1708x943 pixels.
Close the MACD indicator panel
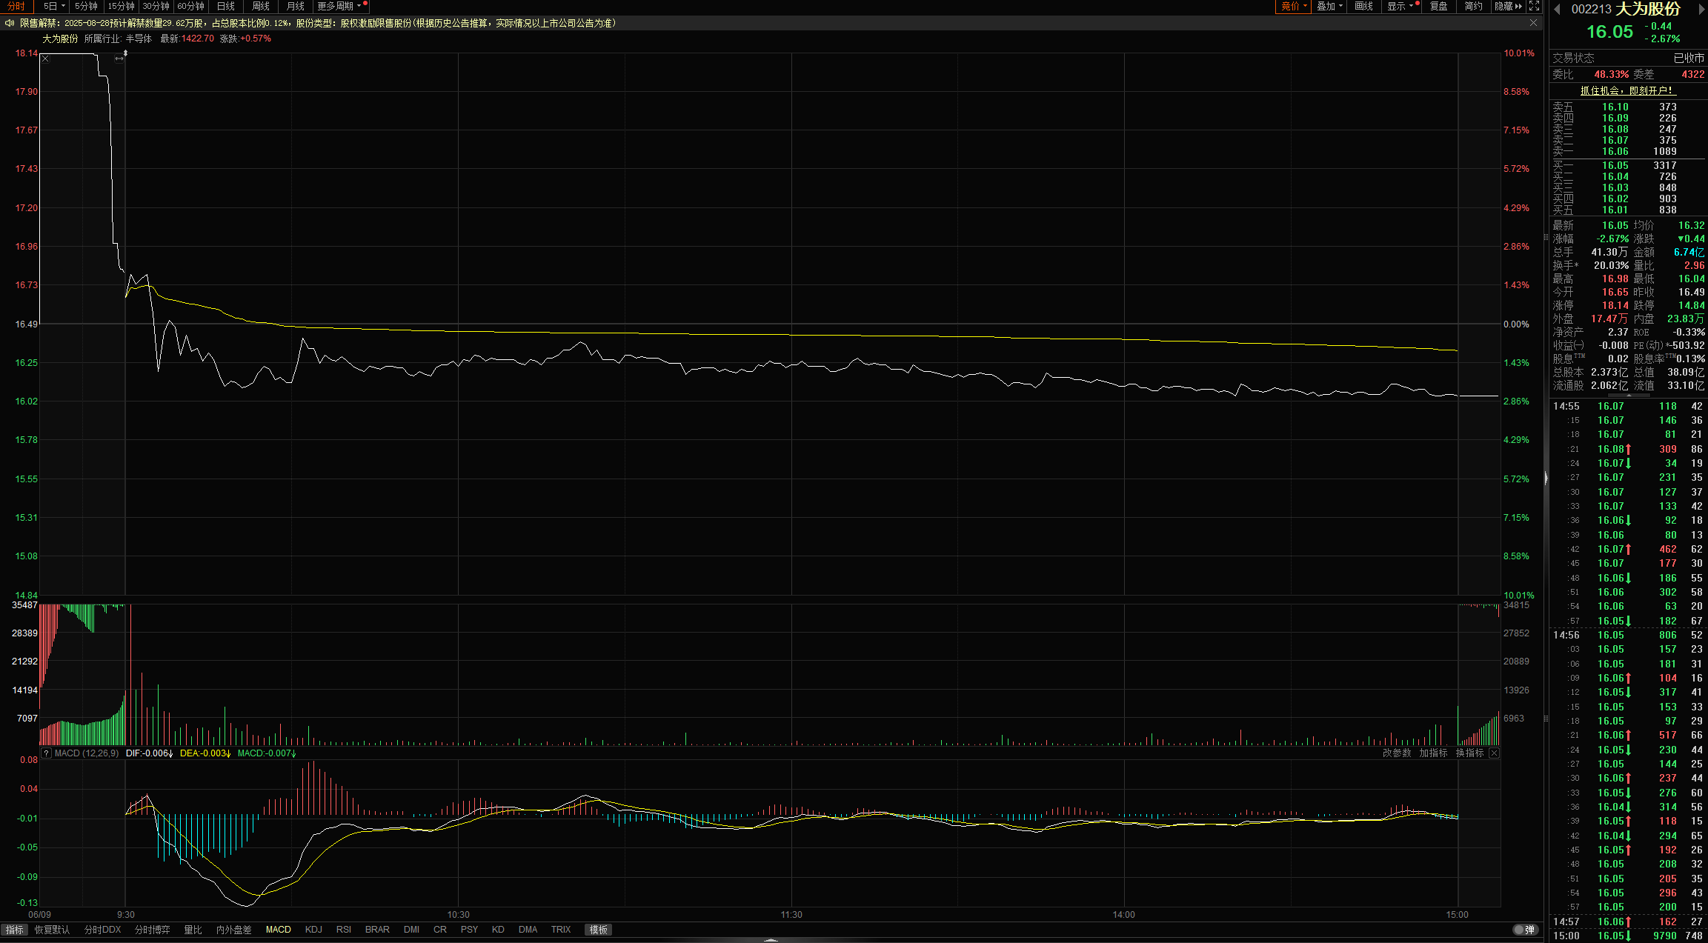1494,753
